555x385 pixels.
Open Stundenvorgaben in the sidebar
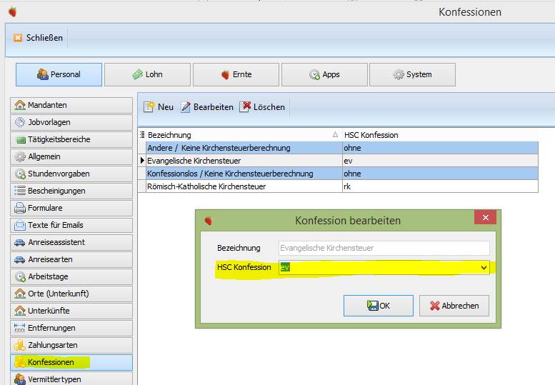[71, 174]
